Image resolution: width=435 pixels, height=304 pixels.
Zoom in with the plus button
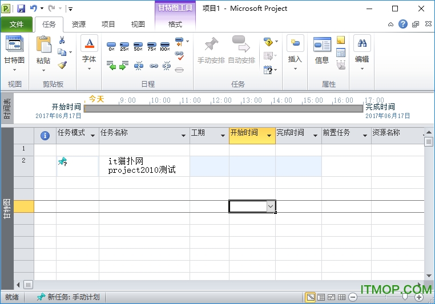pos(419,297)
